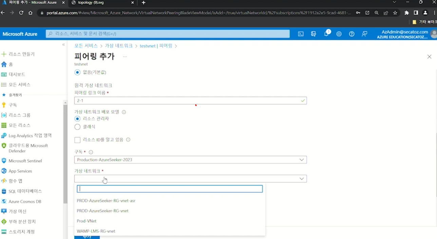
Task: Click the 리소스 만들기 plus icon
Action: pos(4,54)
